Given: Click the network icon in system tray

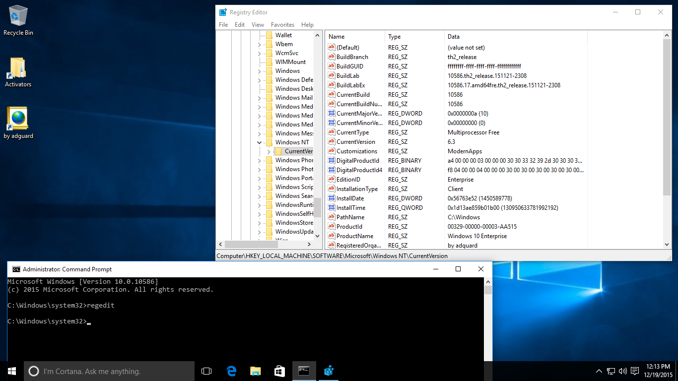Looking at the screenshot, I should 611,371.
